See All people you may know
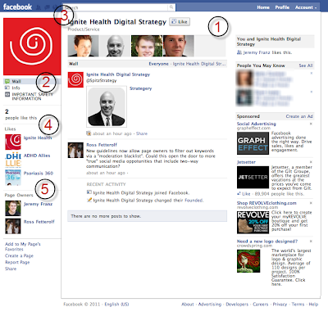 (306, 65)
